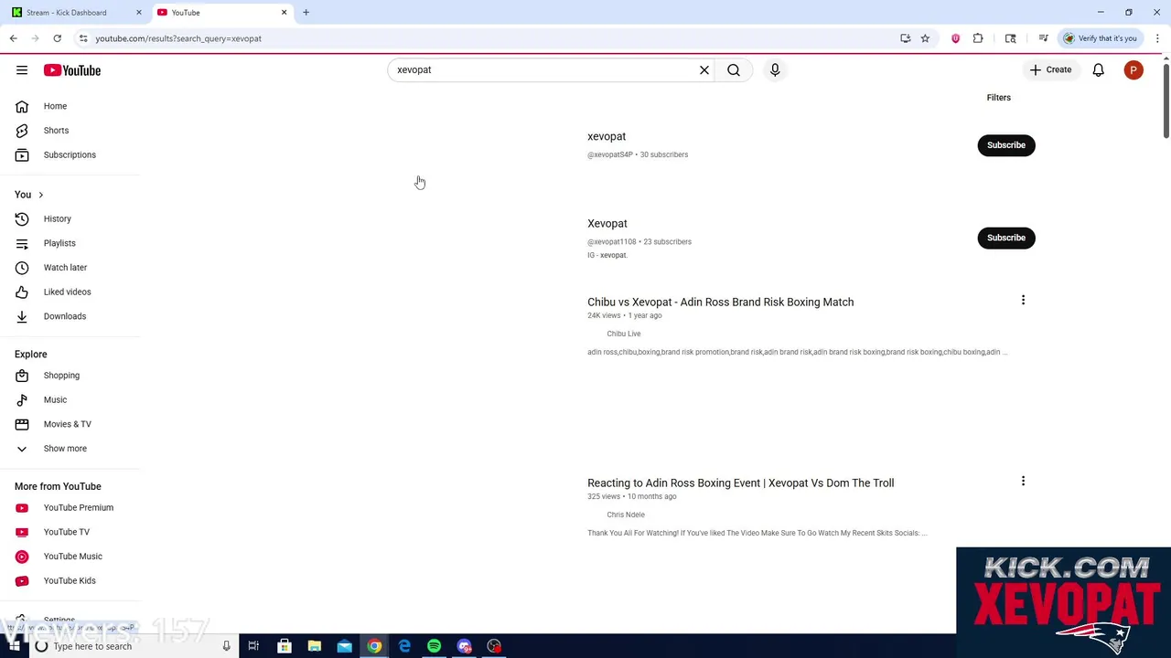The image size is (1171, 658).
Task: Subscribe to the xevopat @xevopatS4P channel
Action: click(x=1005, y=145)
